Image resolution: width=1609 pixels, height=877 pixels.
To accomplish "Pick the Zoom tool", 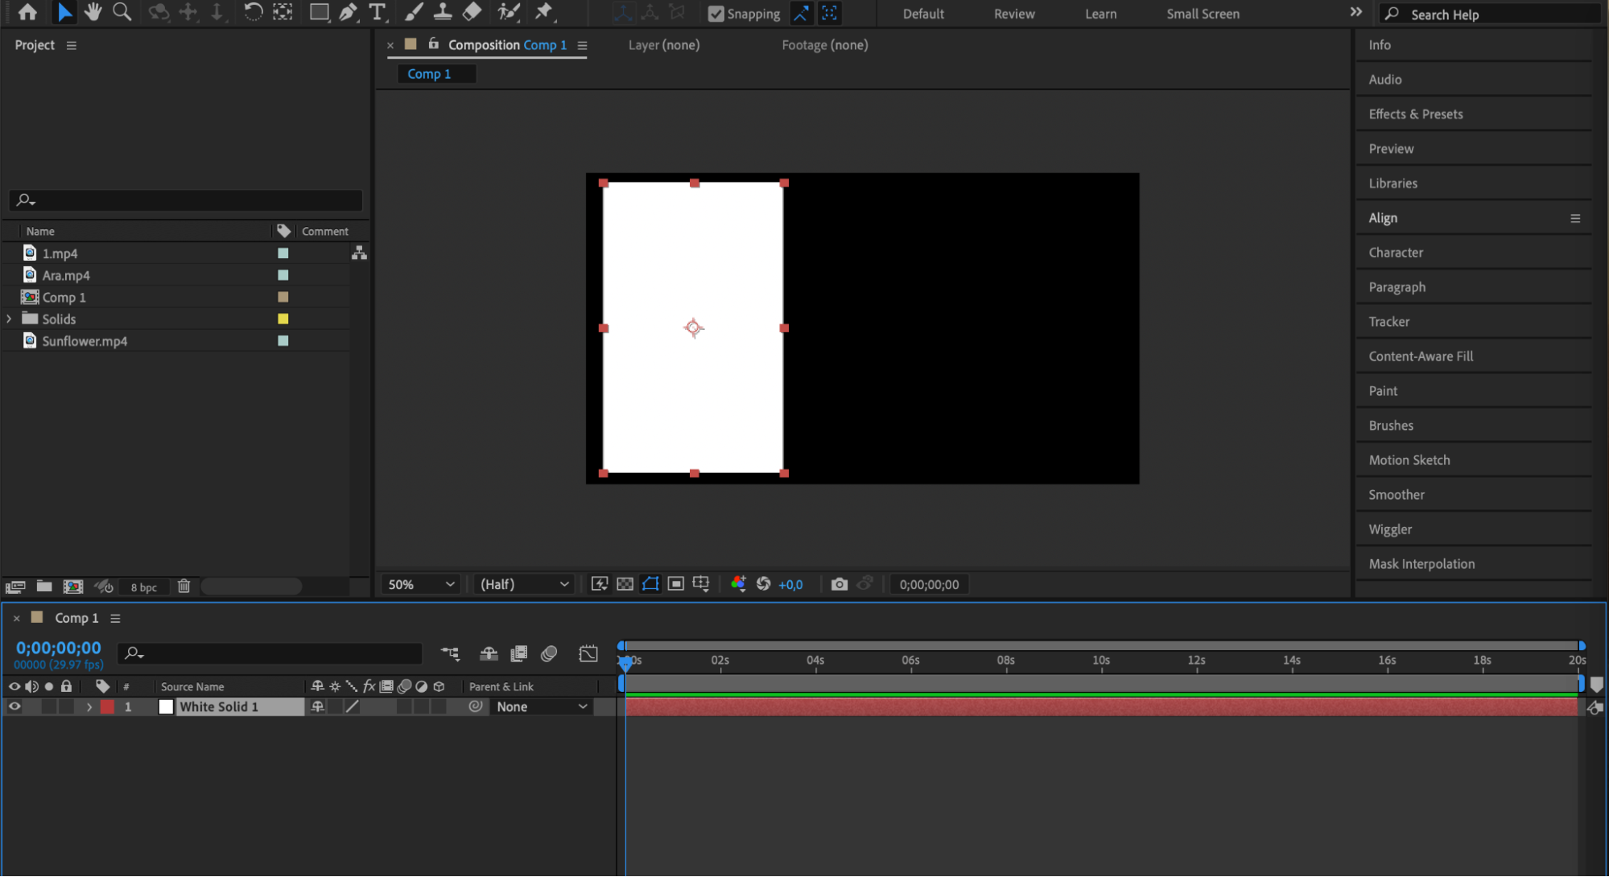I will [x=122, y=12].
